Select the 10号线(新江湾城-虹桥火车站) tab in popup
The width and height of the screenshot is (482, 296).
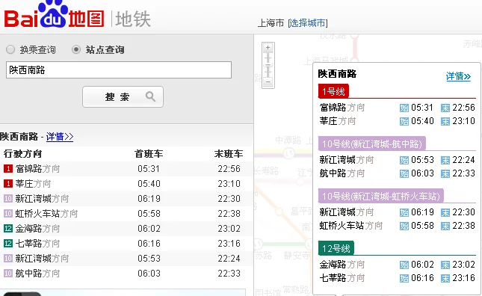[381, 196]
